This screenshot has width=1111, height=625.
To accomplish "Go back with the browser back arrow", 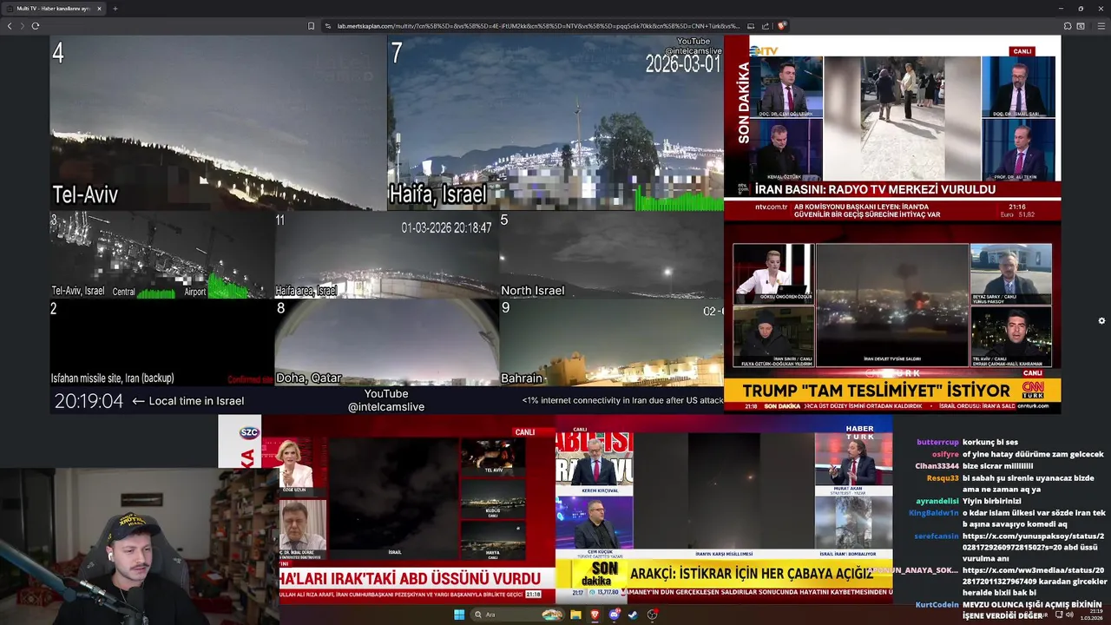I will coord(10,26).
